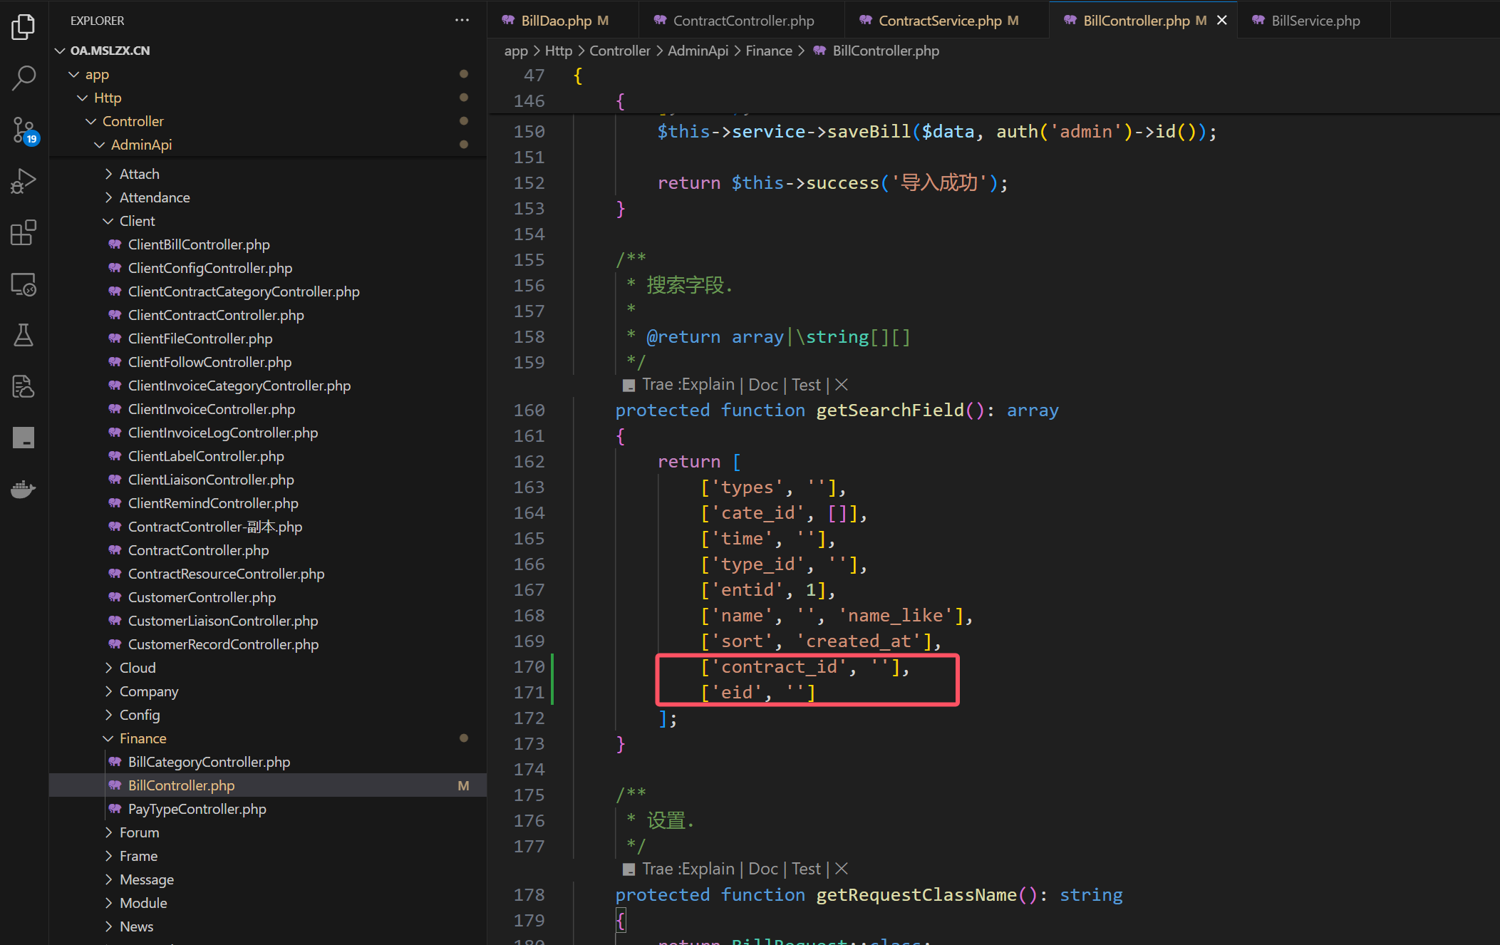Dismiss Trae code lens above getSearchField
Viewport: 1500px width, 945px height.
click(842, 385)
